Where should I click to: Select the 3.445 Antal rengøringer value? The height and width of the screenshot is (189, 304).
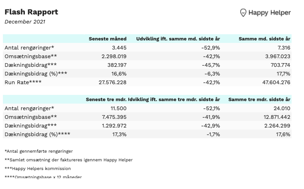(x=119, y=48)
